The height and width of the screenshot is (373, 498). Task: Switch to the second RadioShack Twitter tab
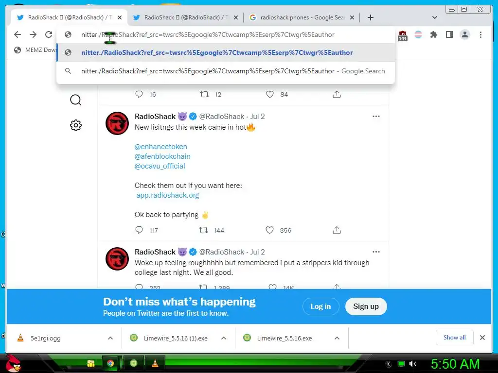click(185, 17)
